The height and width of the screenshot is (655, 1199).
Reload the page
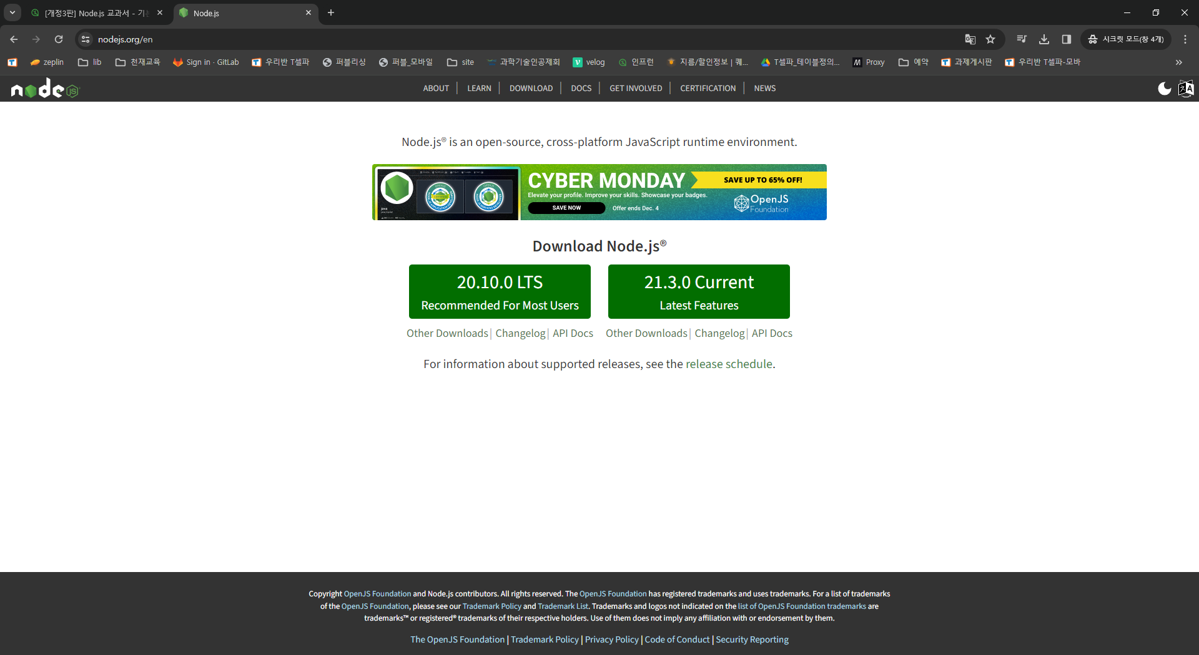[59, 39]
